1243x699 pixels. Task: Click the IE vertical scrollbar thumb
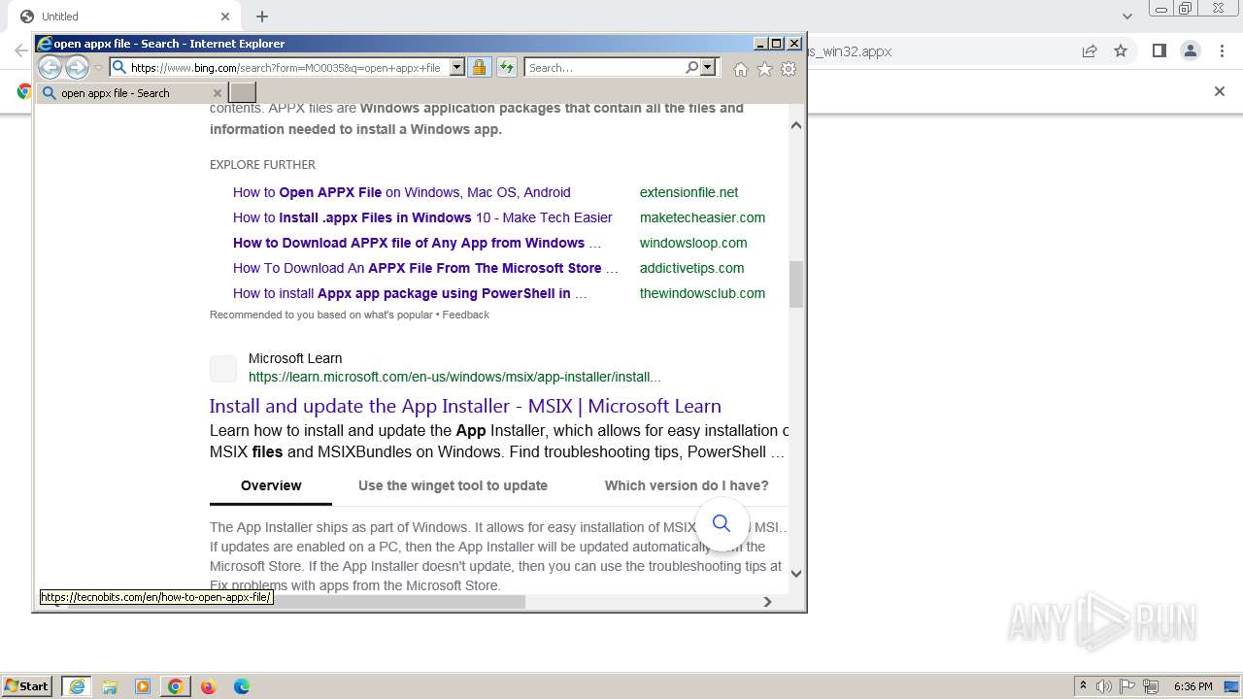click(796, 284)
